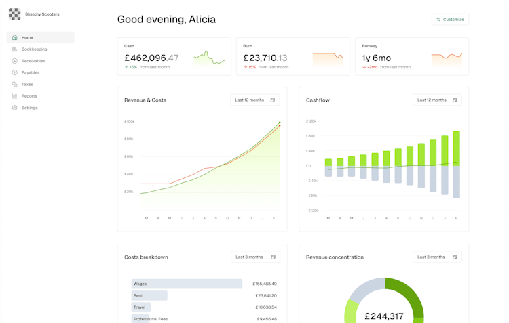
Task: Click the Settings gear icon
Action: point(15,108)
